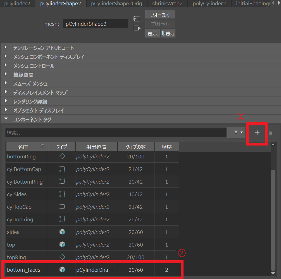Sort by the 名前 column header

tap(27, 147)
